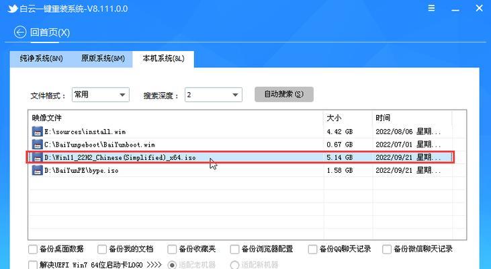Check 备份我的文档 checkbox
491x269 pixels.
click(x=102, y=249)
